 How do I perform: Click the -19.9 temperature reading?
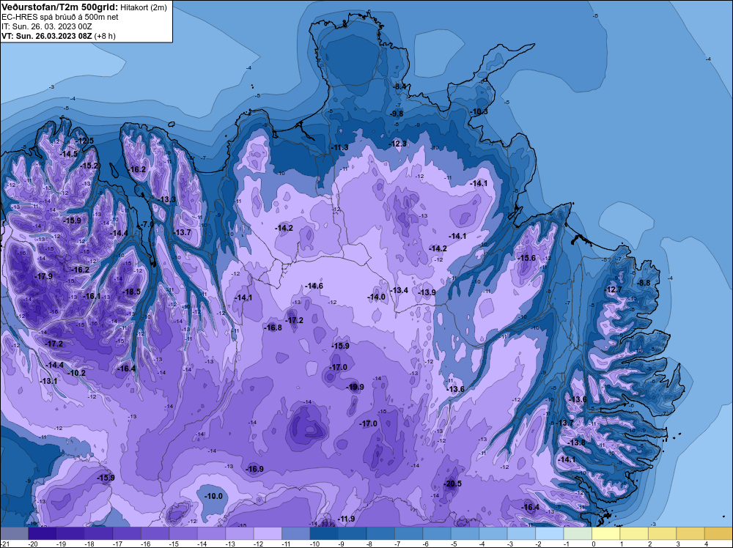[355, 387]
